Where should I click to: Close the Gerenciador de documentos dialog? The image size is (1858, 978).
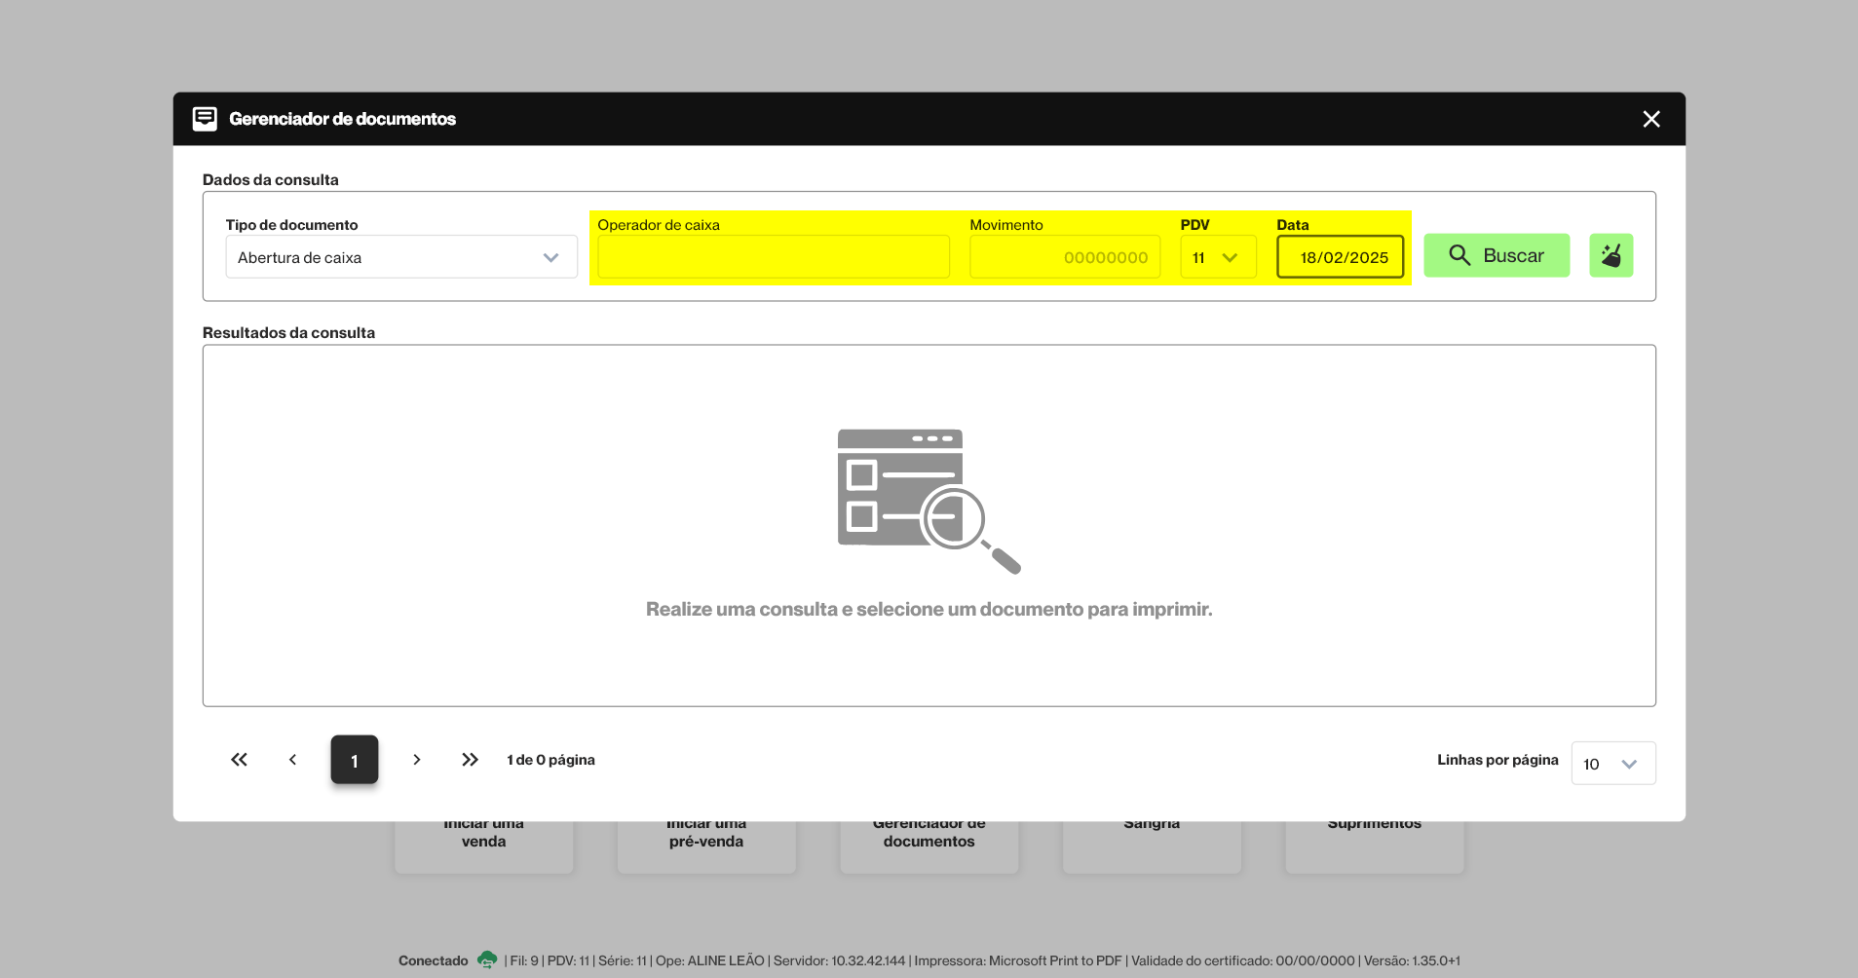(1650, 119)
